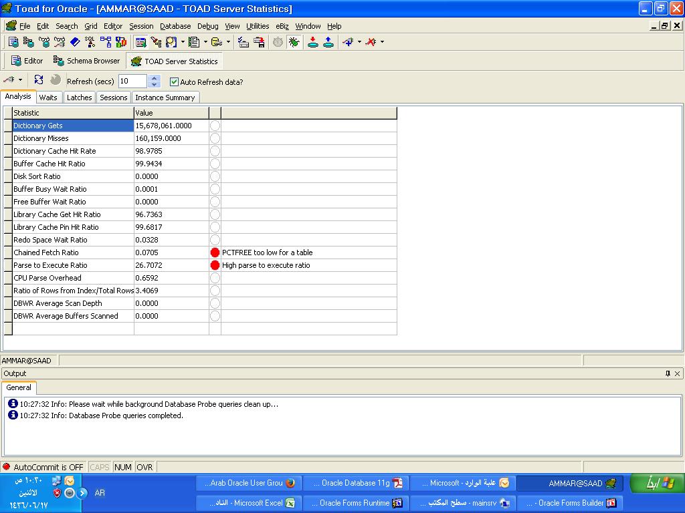This screenshot has height=513, width=685.
Task: Toggle the OVR overwrite mode indicator
Action: [x=144, y=467]
